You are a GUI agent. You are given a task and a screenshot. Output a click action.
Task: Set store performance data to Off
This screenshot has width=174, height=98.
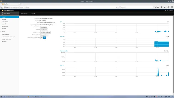[x=44, y=38]
